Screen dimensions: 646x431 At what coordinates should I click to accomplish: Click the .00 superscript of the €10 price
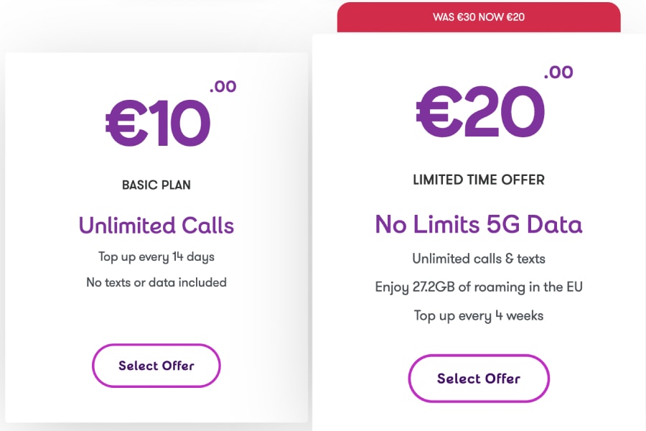pos(223,86)
